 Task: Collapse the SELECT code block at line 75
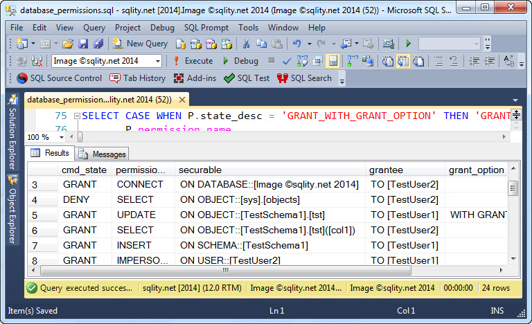(77, 116)
